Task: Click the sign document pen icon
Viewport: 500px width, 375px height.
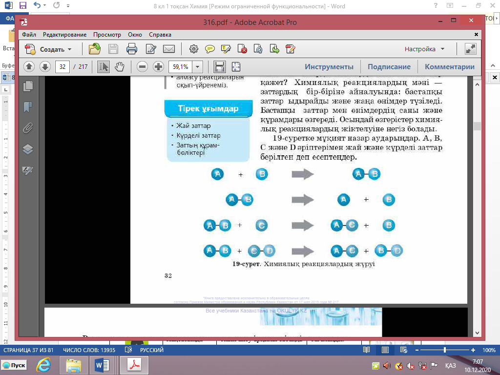Action: pyautogui.click(x=291, y=49)
